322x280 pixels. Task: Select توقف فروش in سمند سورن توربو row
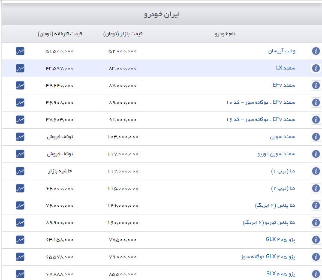(60, 154)
